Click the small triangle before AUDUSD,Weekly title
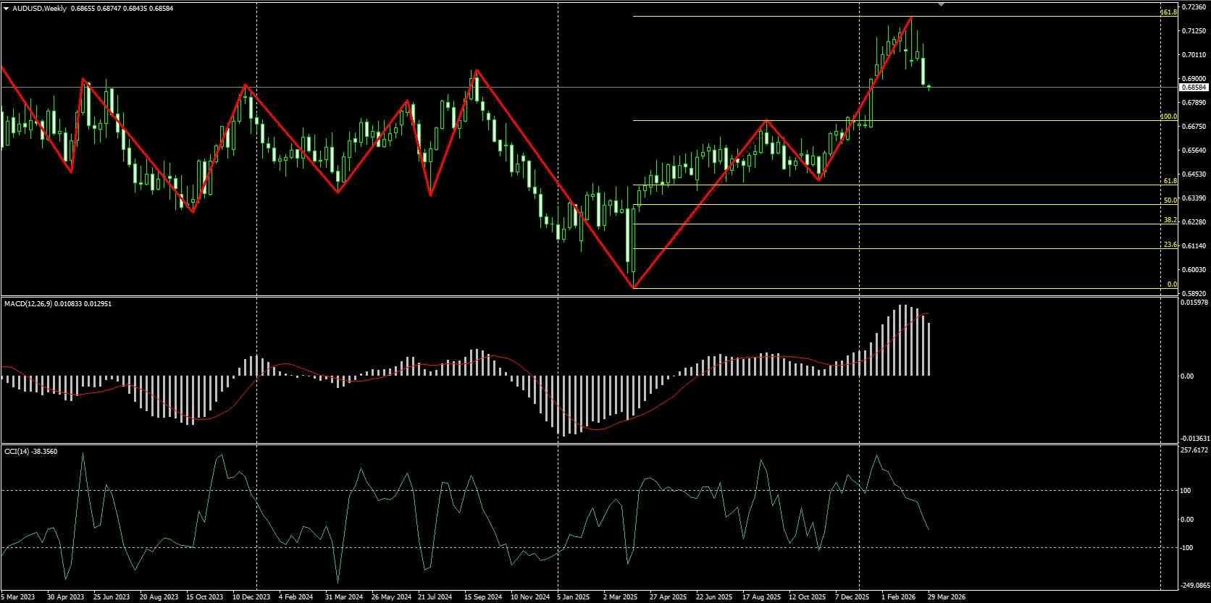This screenshot has height=603, width=1211. pyautogui.click(x=7, y=9)
